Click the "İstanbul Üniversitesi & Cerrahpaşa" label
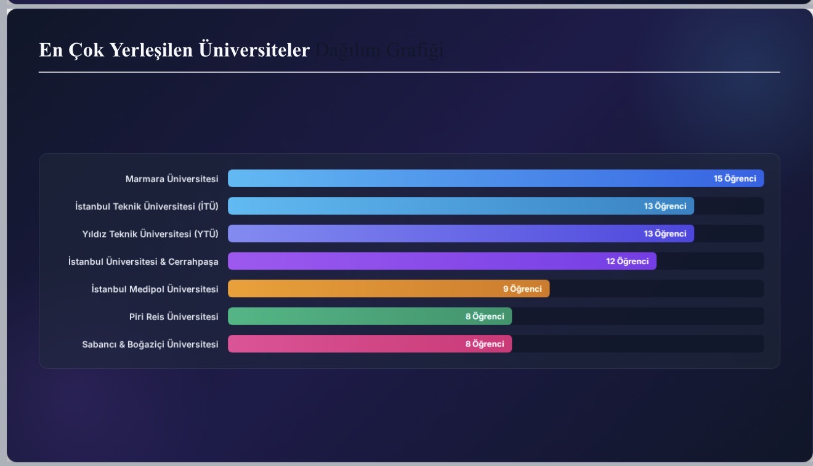 [x=144, y=262]
